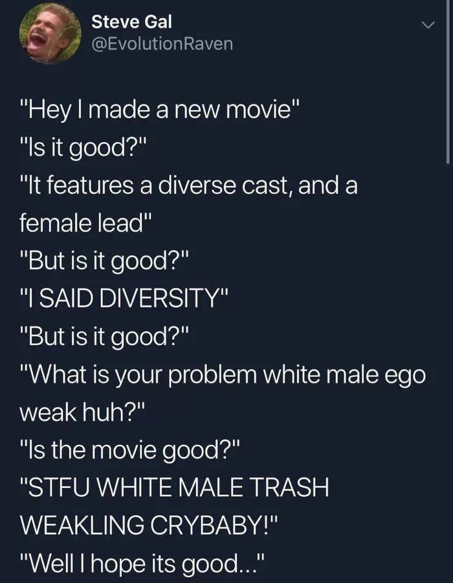
Task: Click the line mentioning a diverse cast
Action: [x=188, y=186]
